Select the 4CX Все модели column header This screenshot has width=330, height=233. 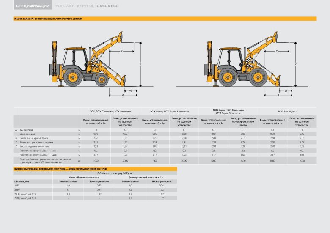(x=286, y=111)
